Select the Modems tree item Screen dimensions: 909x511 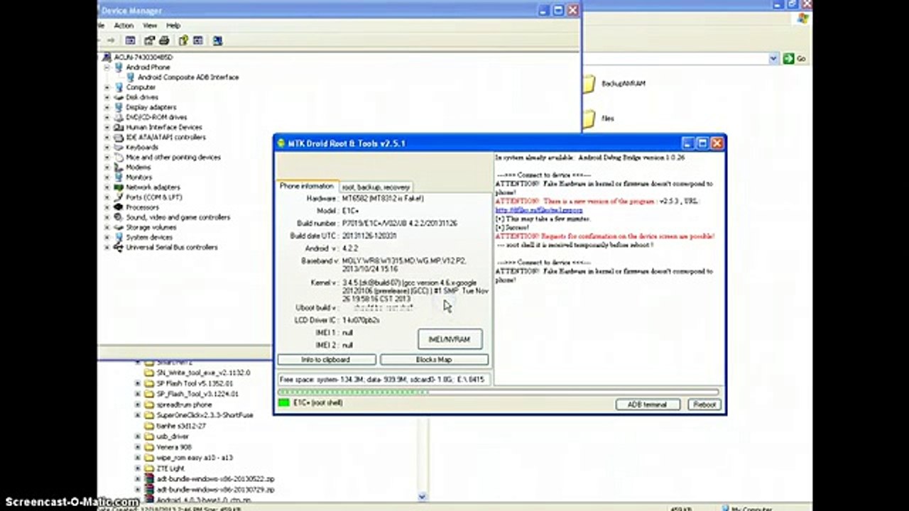[138, 167]
